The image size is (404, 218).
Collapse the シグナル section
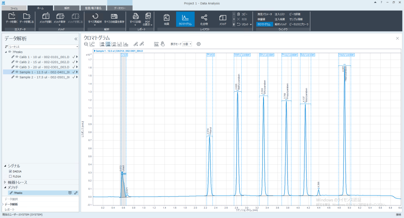[x=5, y=166]
